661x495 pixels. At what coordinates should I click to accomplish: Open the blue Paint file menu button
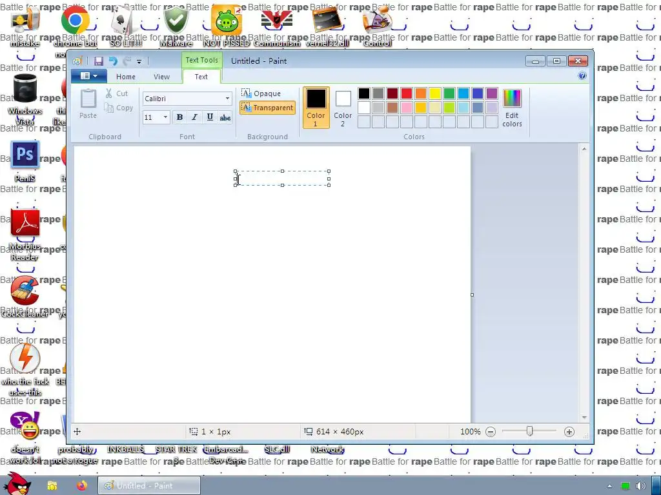click(x=89, y=76)
